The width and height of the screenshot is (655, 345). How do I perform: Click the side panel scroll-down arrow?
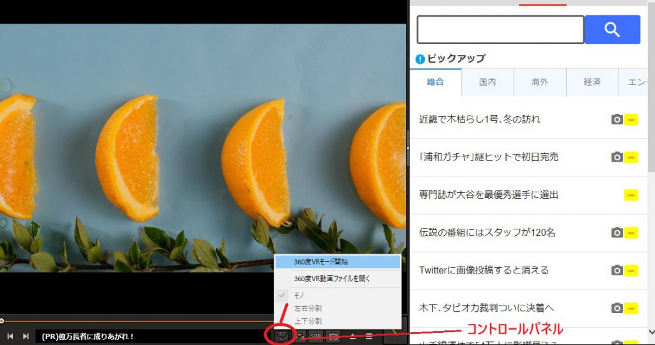(651, 332)
